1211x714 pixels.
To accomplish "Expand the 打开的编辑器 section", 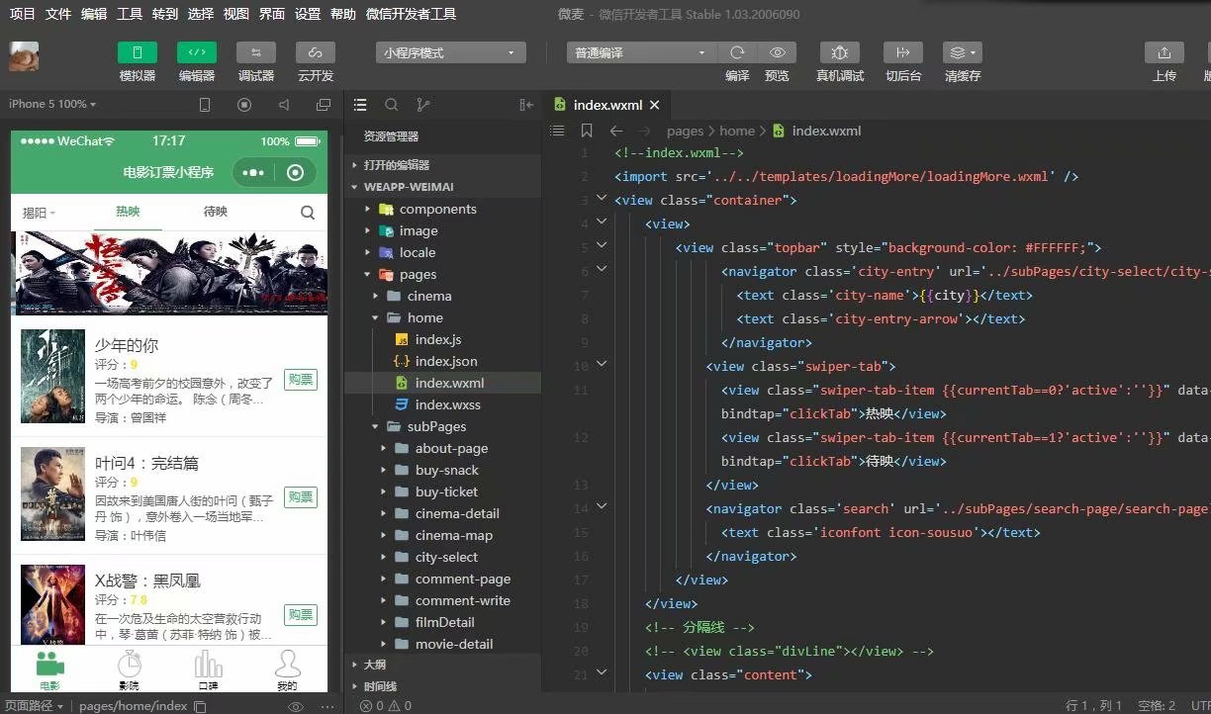I will tap(442, 165).
